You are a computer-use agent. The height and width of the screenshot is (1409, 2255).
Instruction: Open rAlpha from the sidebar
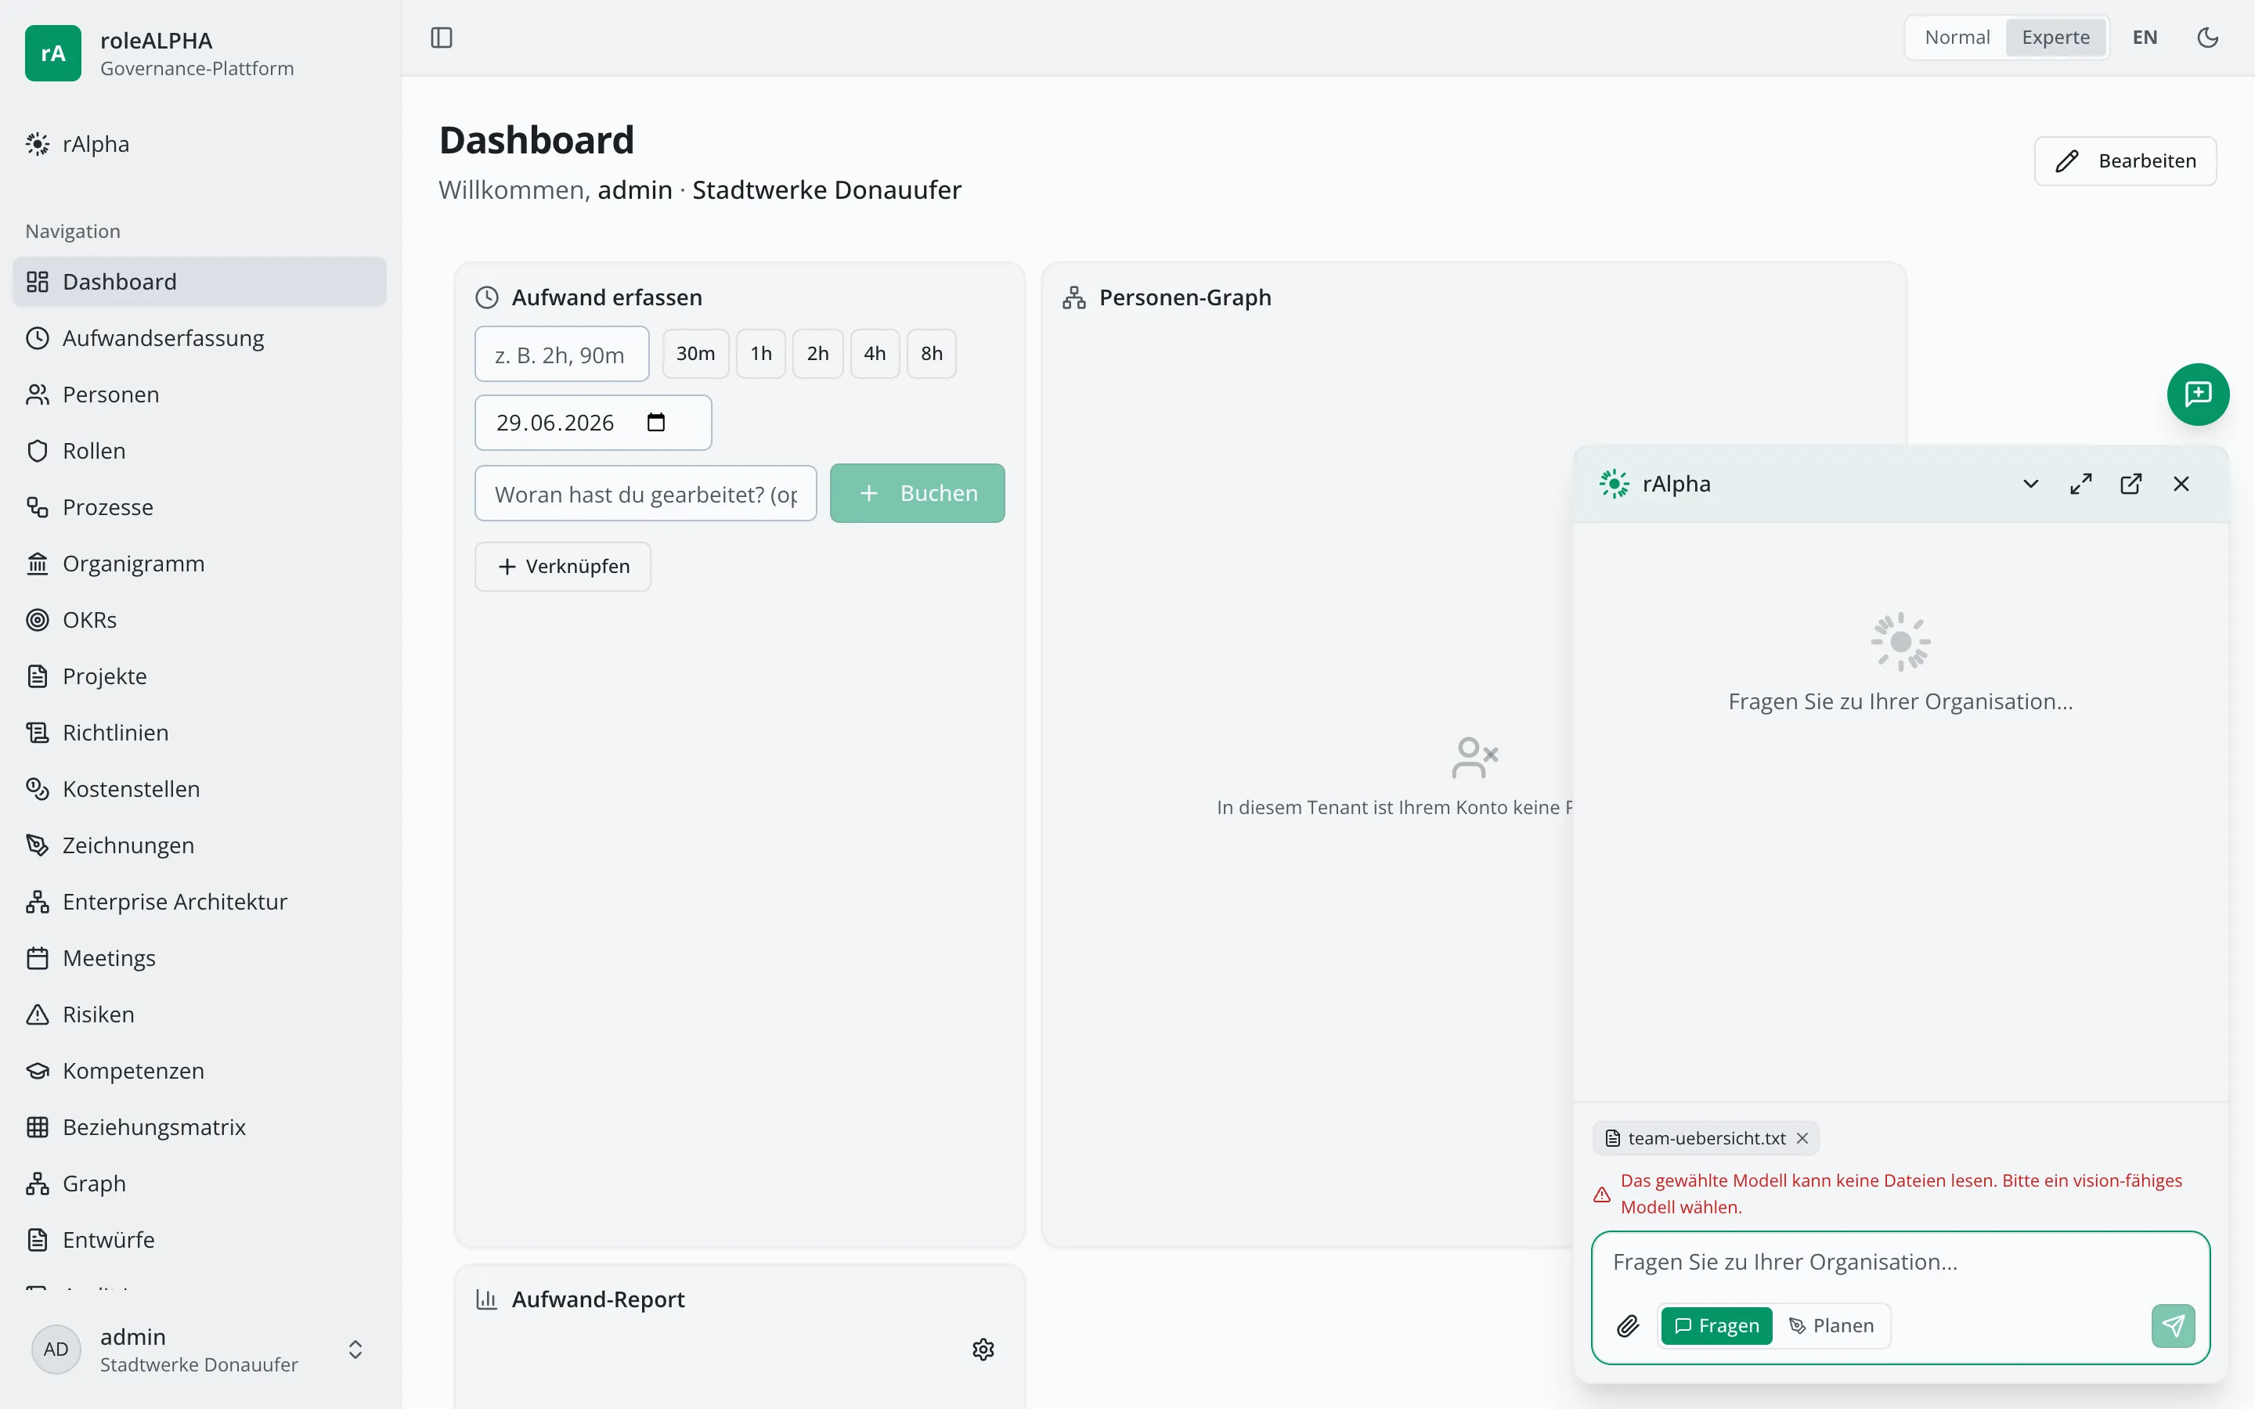200,145
